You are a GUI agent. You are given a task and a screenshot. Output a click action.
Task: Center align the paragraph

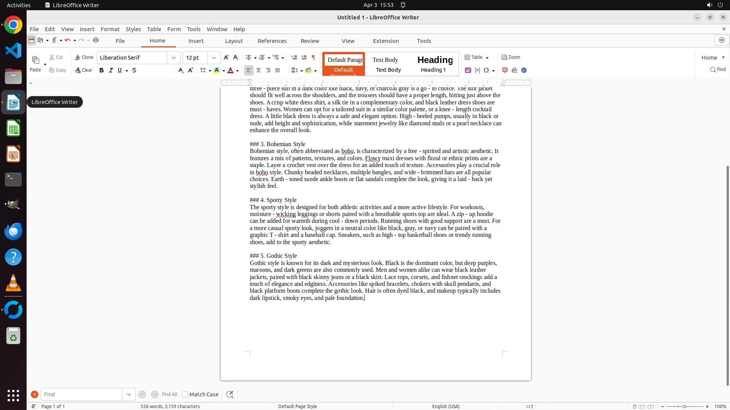[259, 70]
